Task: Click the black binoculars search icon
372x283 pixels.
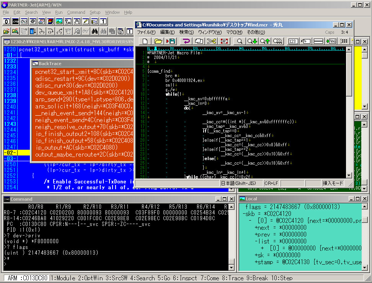Action: tap(95, 31)
